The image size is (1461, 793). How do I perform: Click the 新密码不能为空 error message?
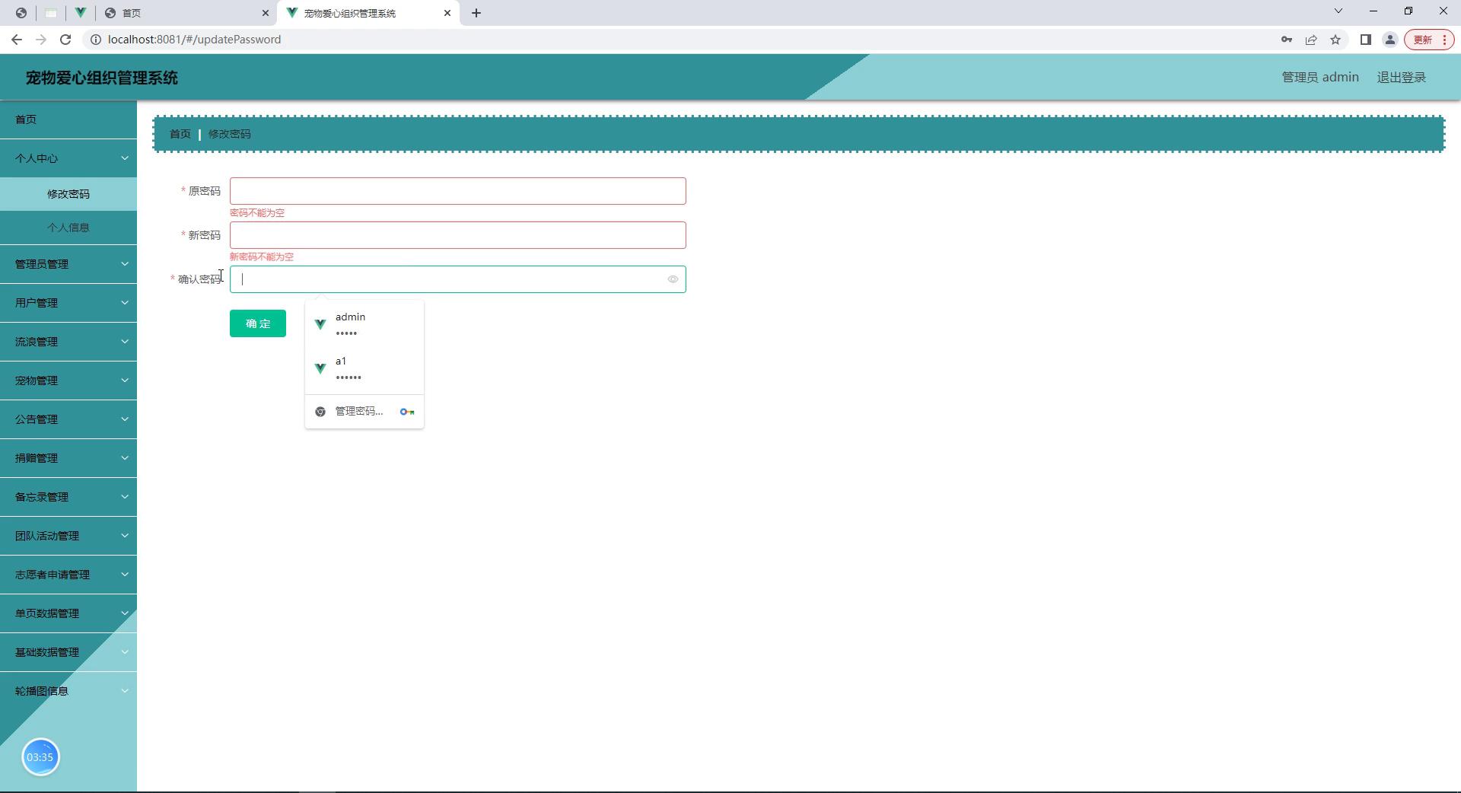point(262,257)
